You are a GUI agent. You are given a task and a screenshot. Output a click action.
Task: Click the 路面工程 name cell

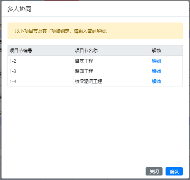111,71
